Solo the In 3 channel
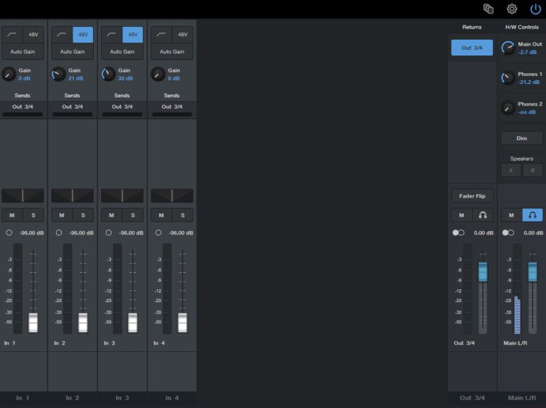Image resolution: width=546 pixels, height=408 pixels. click(x=133, y=215)
